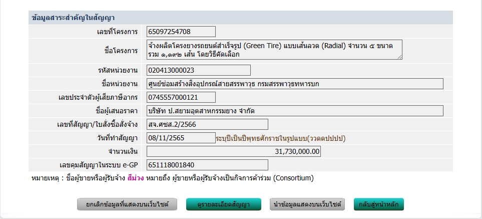Click the ข้อมูลสาระสำคัญในสัญญา section header

point(74,18)
